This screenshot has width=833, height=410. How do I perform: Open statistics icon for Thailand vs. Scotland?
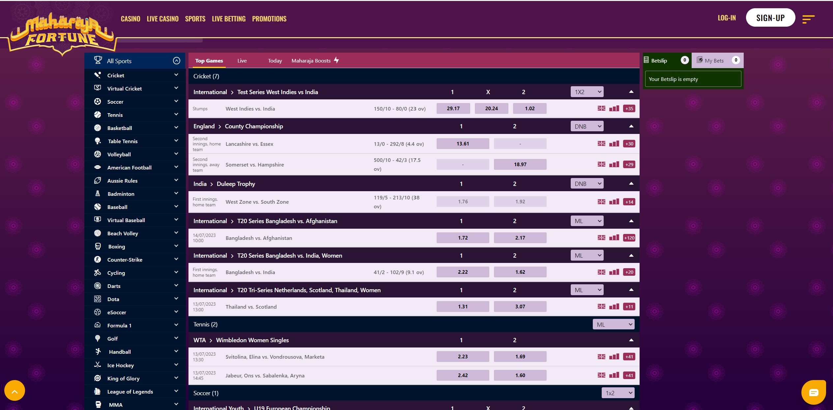click(x=614, y=306)
